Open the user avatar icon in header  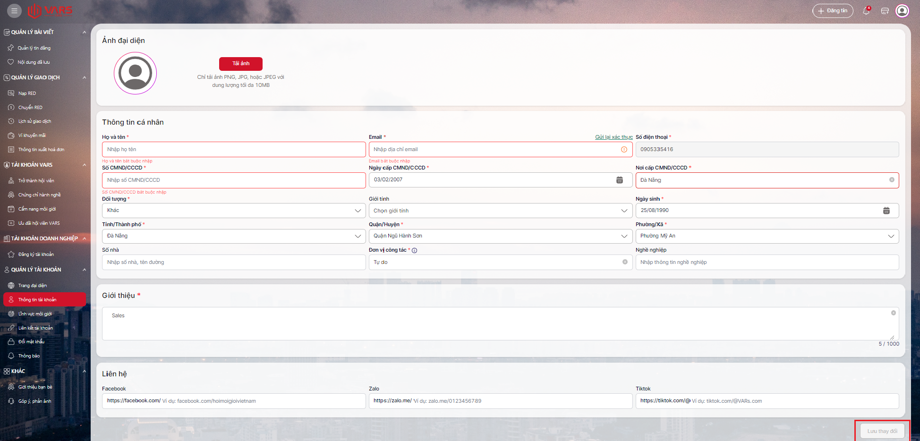(x=902, y=10)
